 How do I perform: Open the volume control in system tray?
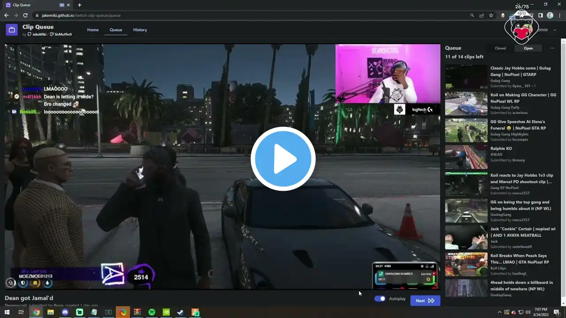pos(528,312)
